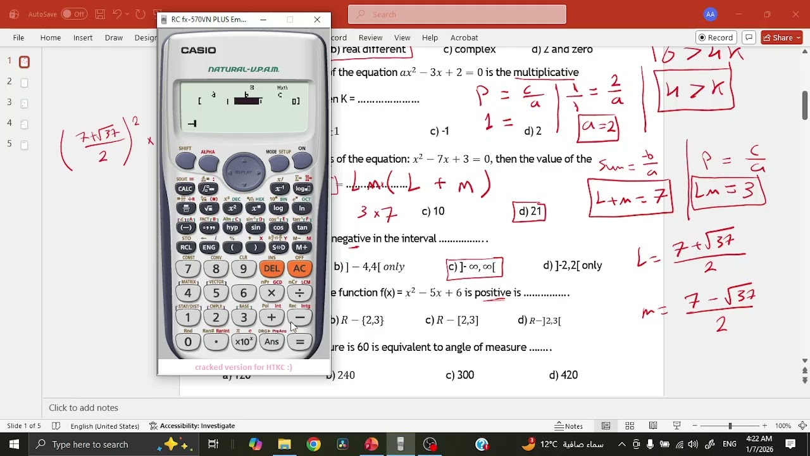Open the File menu
This screenshot has height=456, width=810.
pyautogui.click(x=19, y=37)
